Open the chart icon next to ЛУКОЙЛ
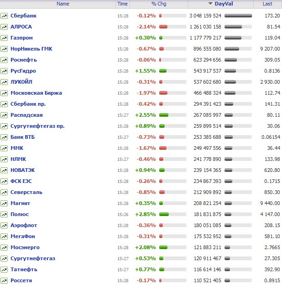The height and width of the screenshot is (285, 282). tap(4, 82)
